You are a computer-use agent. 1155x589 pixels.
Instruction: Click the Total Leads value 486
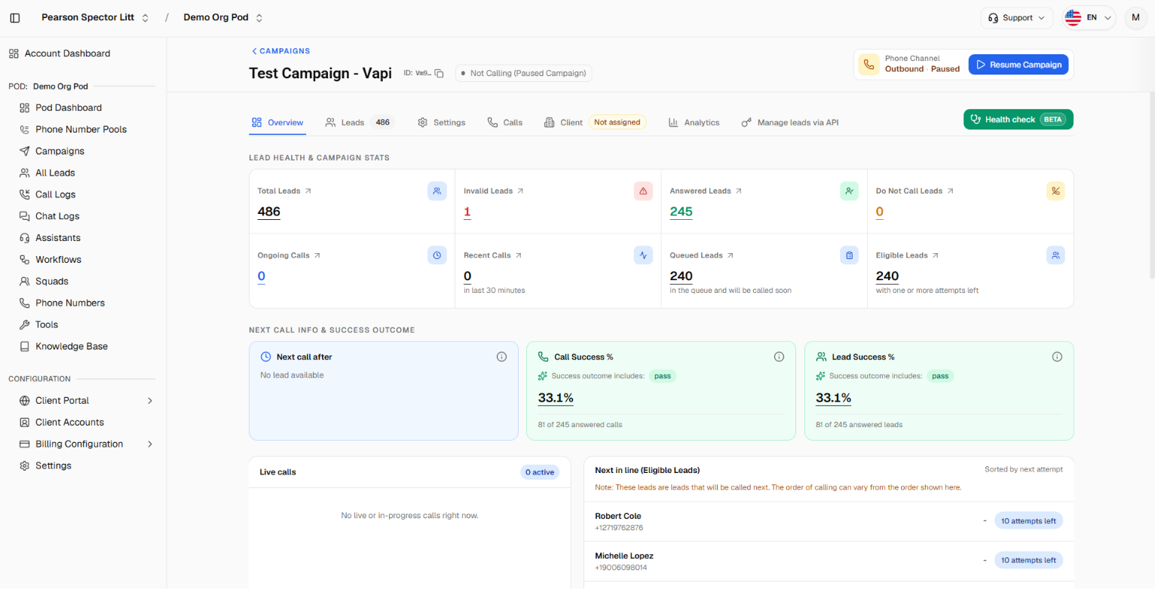coord(269,212)
